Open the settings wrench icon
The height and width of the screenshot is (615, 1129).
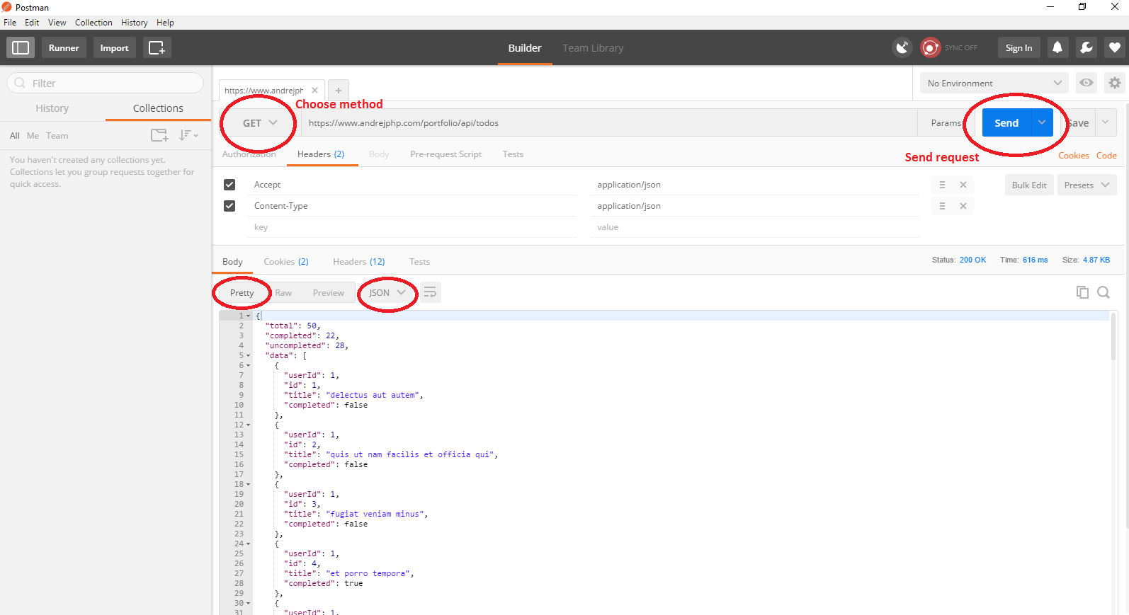tap(1086, 47)
